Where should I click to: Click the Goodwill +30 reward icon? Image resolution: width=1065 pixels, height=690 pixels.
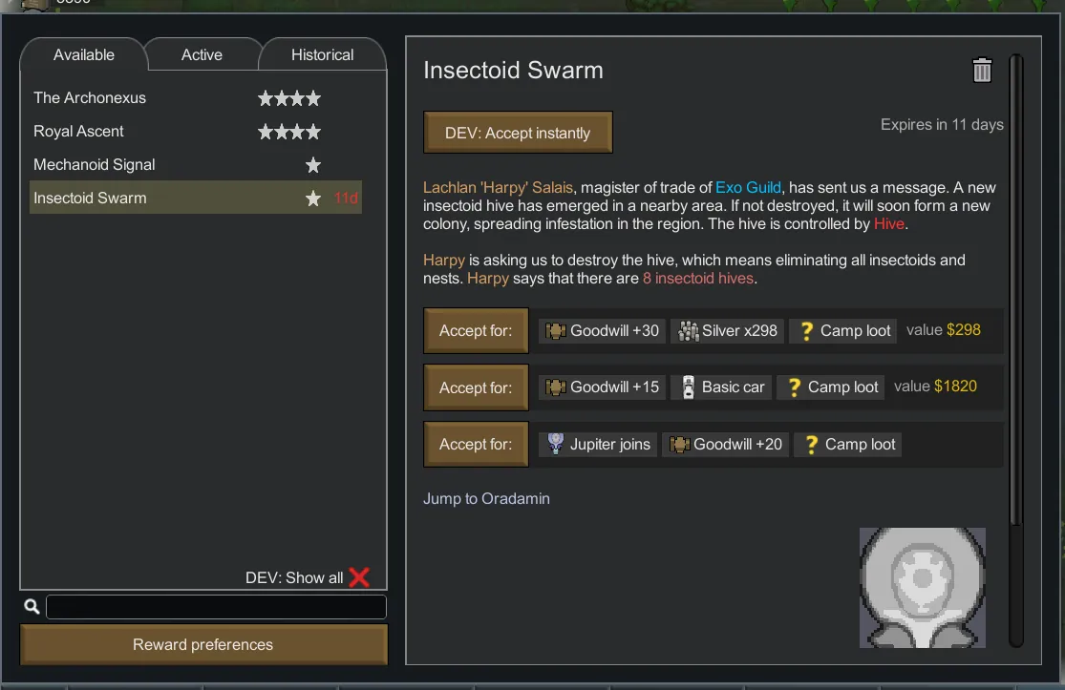coord(556,331)
